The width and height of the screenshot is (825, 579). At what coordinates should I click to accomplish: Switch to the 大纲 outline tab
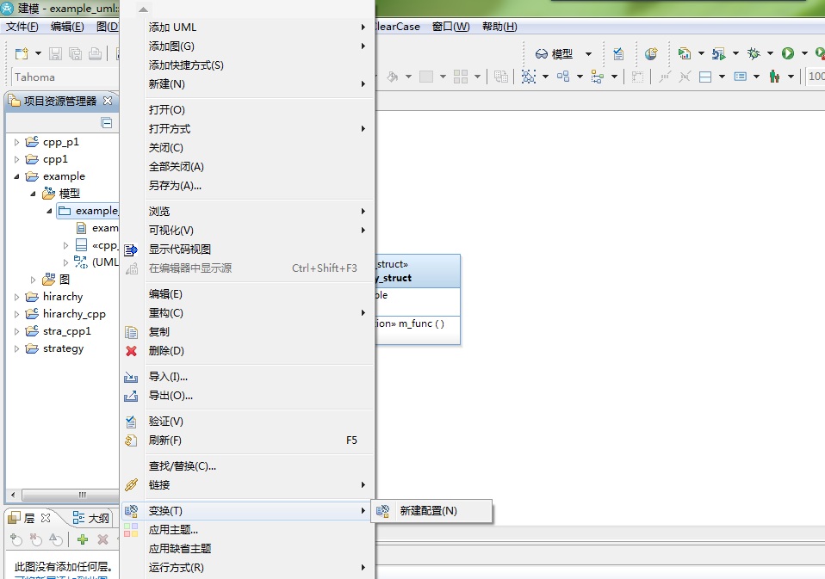pos(90,518)
